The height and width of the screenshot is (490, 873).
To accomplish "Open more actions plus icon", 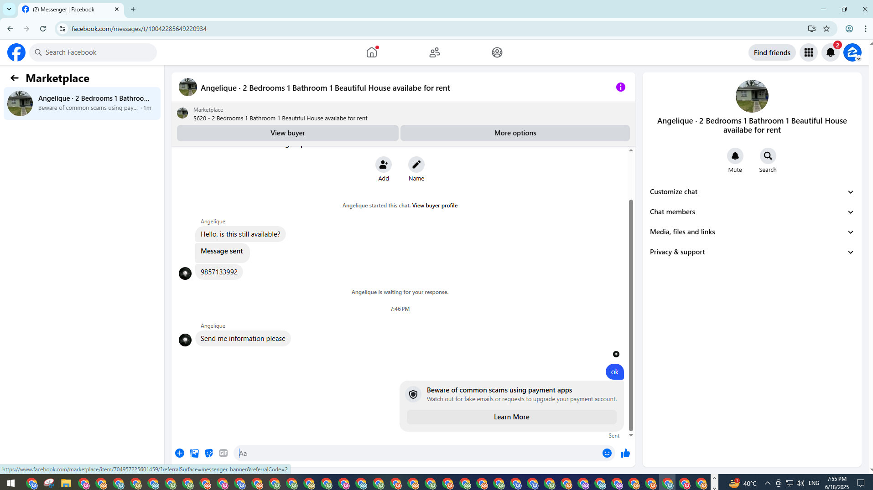I will click(180, 453).
